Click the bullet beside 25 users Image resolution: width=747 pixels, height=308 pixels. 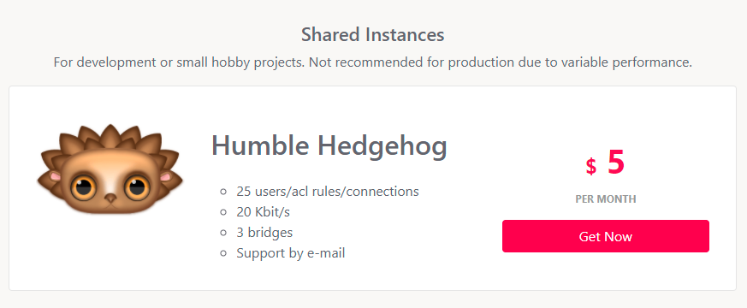pyautogui.click(x=223, y=192)
